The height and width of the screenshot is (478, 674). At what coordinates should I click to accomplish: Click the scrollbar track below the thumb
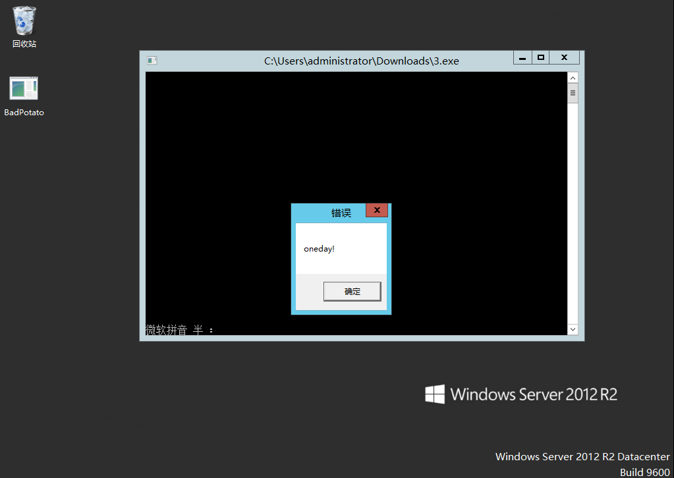tap(572, 211)
